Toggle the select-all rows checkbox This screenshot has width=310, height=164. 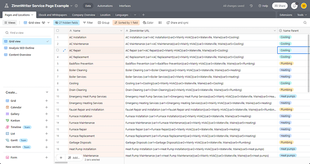click(x=58, y=30)
